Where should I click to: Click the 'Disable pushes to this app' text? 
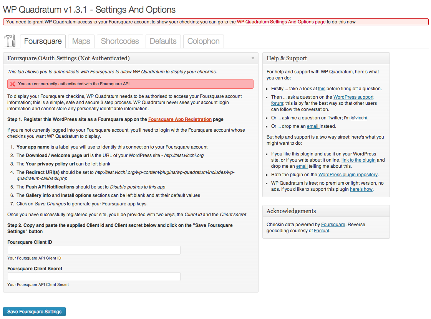pyautogui.click(x=138, y=187)
